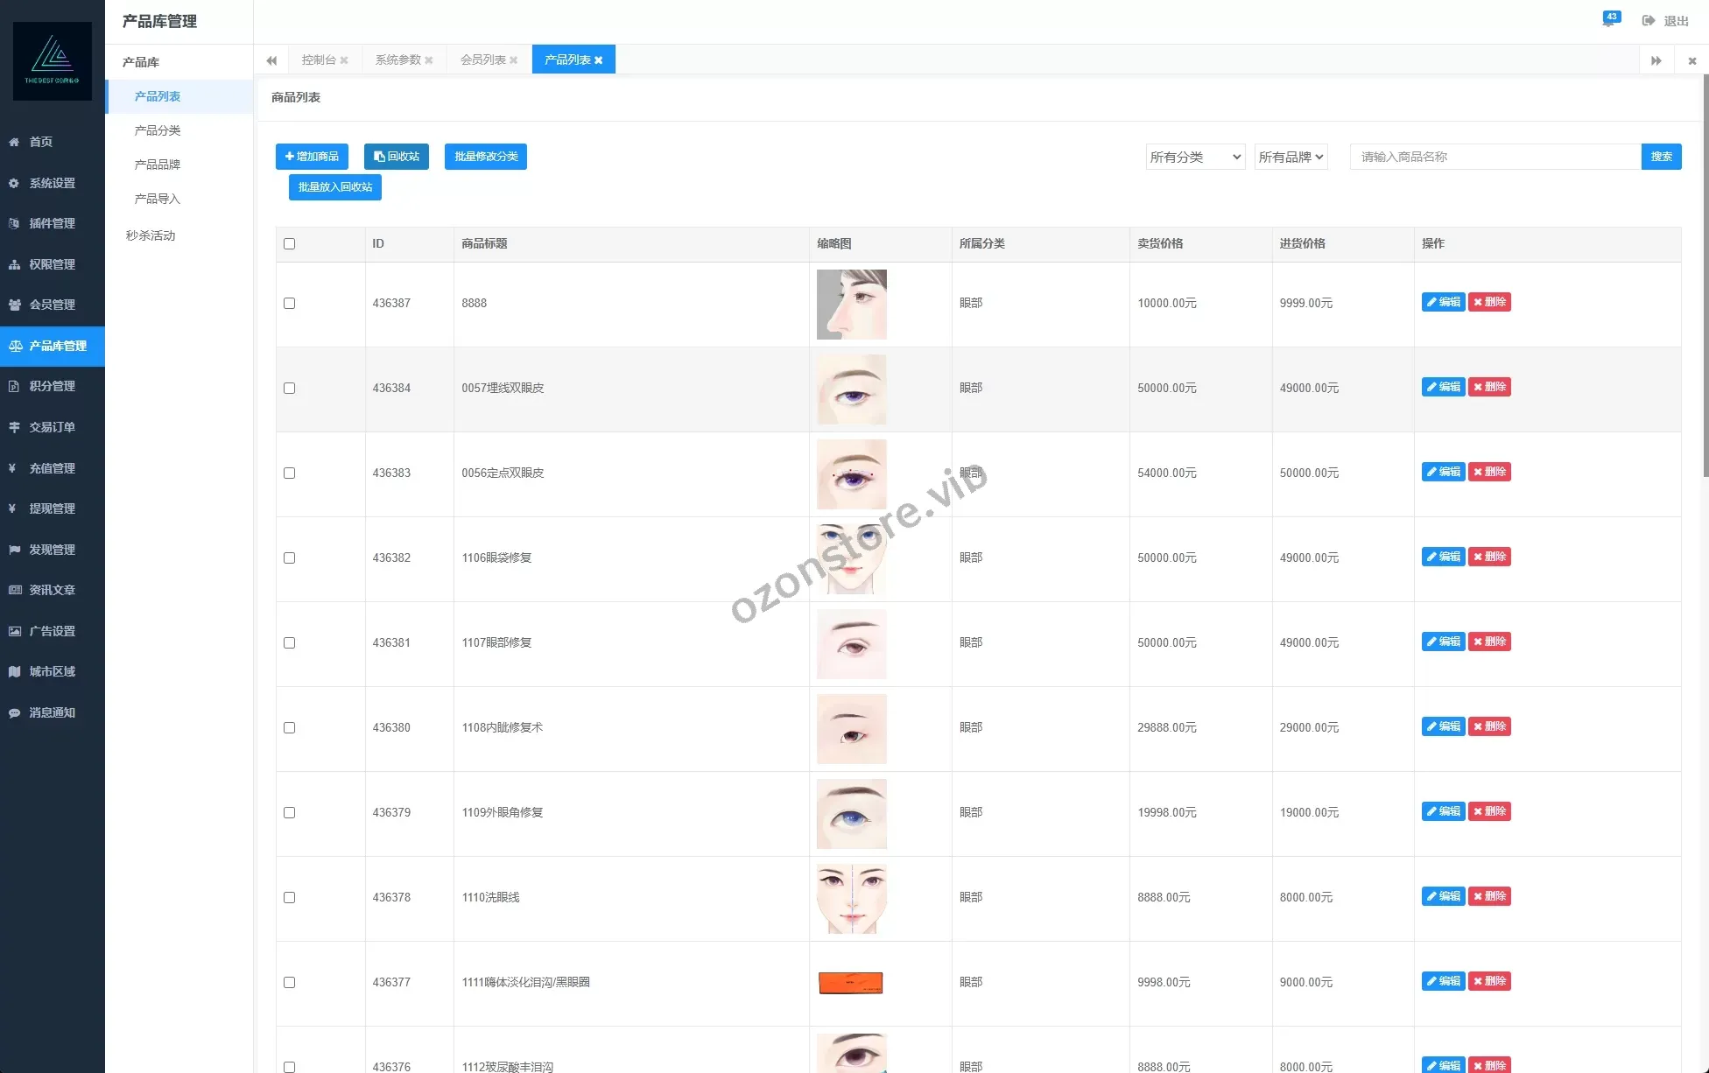Open 首页 from the sidebar home icon
The height and width of the screenshot is (1073, 1709).
click(15, 142)
